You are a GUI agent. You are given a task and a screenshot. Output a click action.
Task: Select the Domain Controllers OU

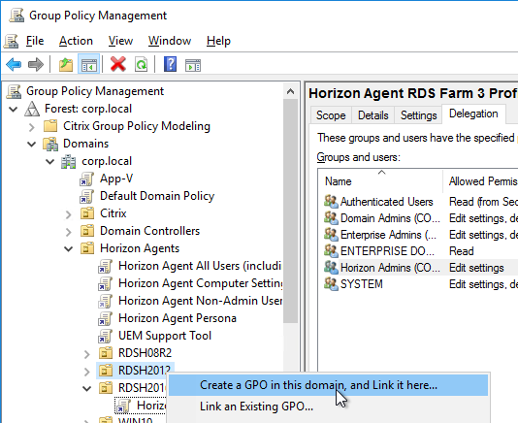(149, 231)
